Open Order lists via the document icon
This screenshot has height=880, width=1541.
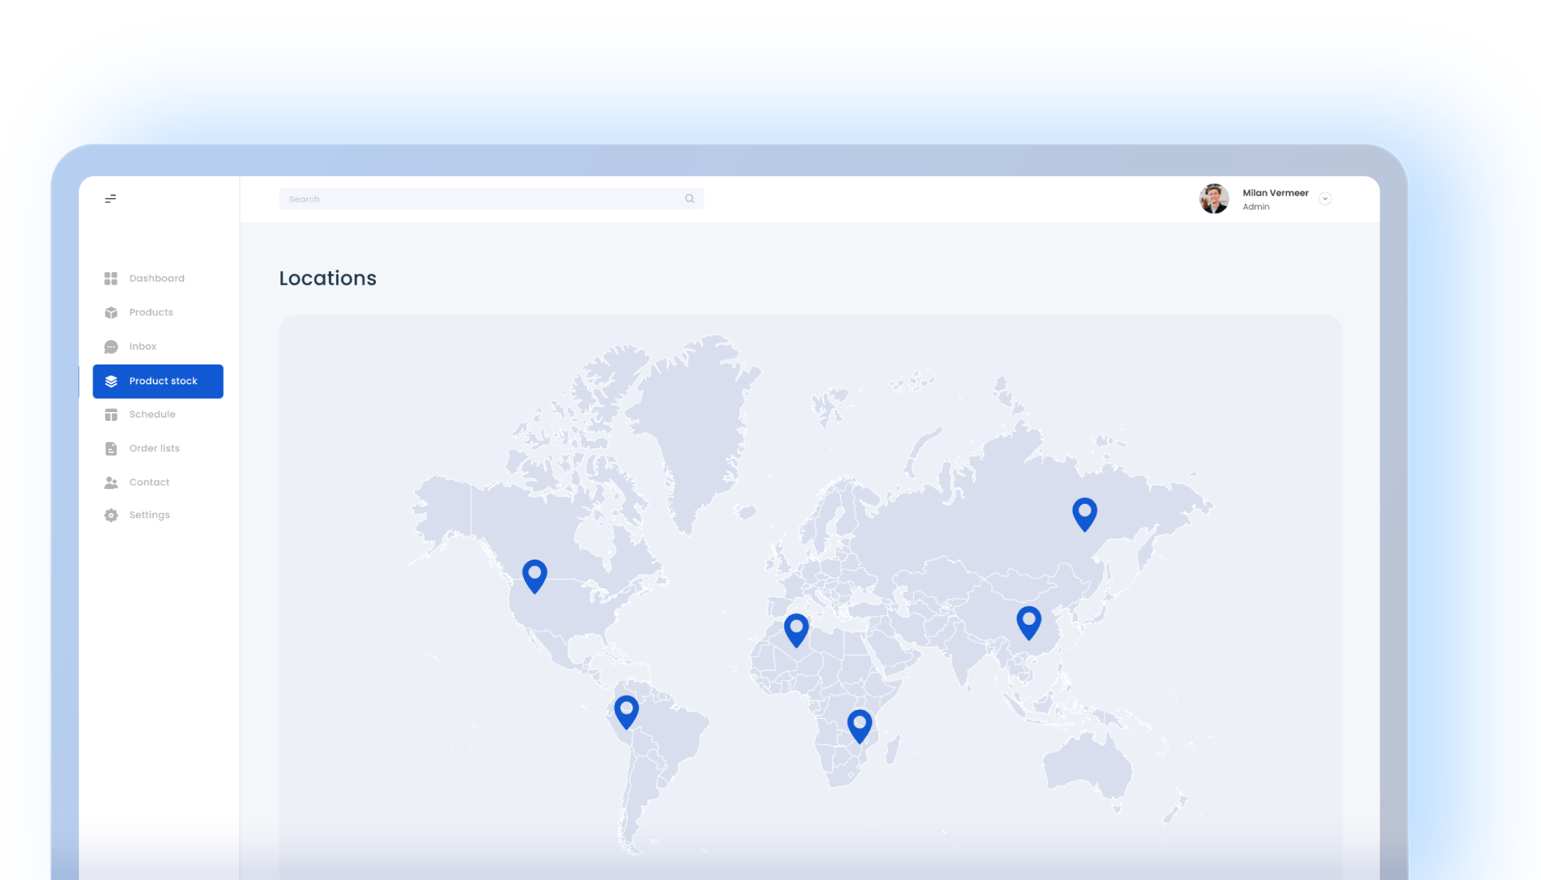pyautogui.click(x=111, y=448)
